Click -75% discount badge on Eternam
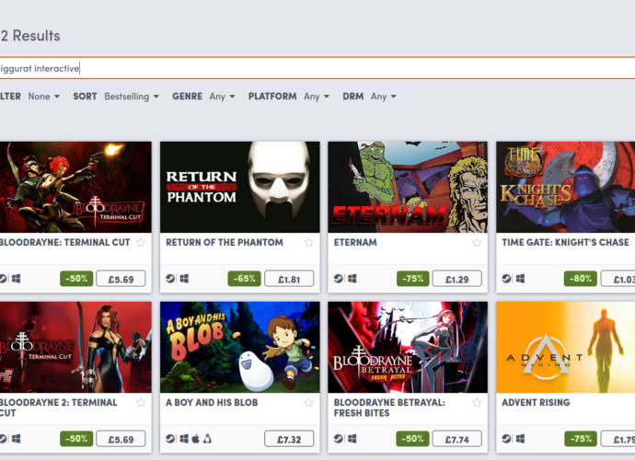 (412, 279)
